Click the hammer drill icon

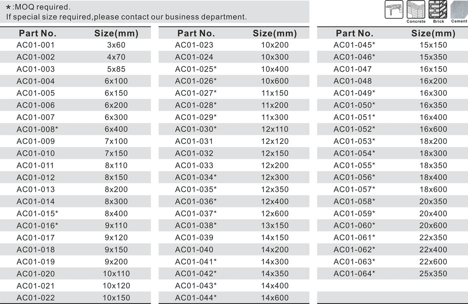[394, 9]
